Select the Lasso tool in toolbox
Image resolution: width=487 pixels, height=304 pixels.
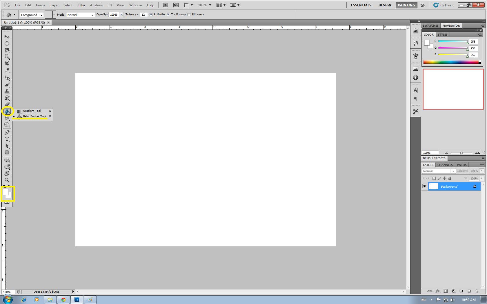tap(7, 50)
